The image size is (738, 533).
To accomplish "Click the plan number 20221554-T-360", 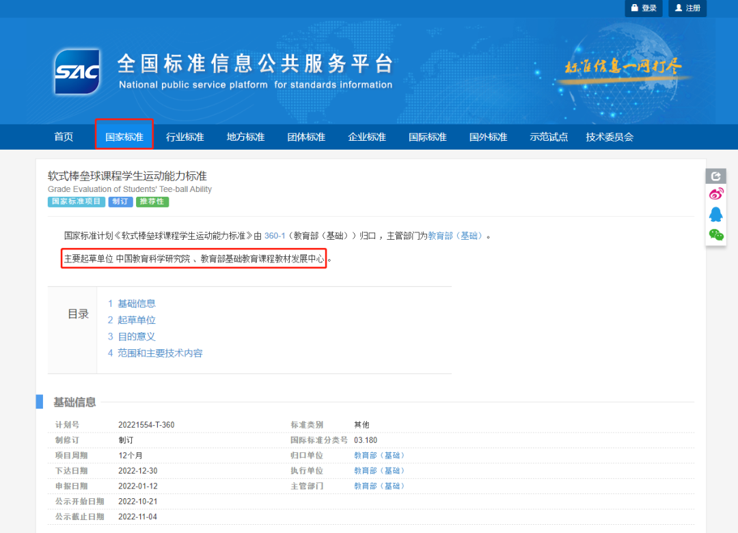I will point(146,425).
